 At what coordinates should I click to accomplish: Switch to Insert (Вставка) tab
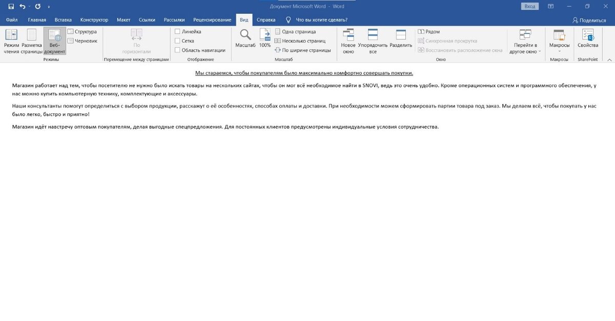coord(63,19)
